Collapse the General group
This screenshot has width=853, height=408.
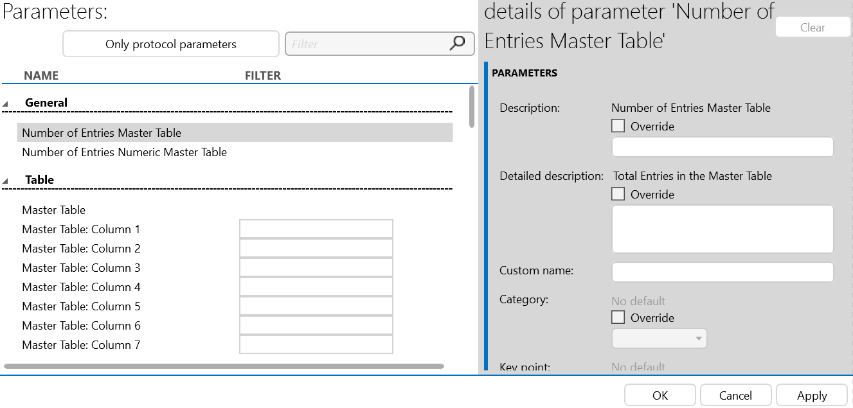pos(6,103)
